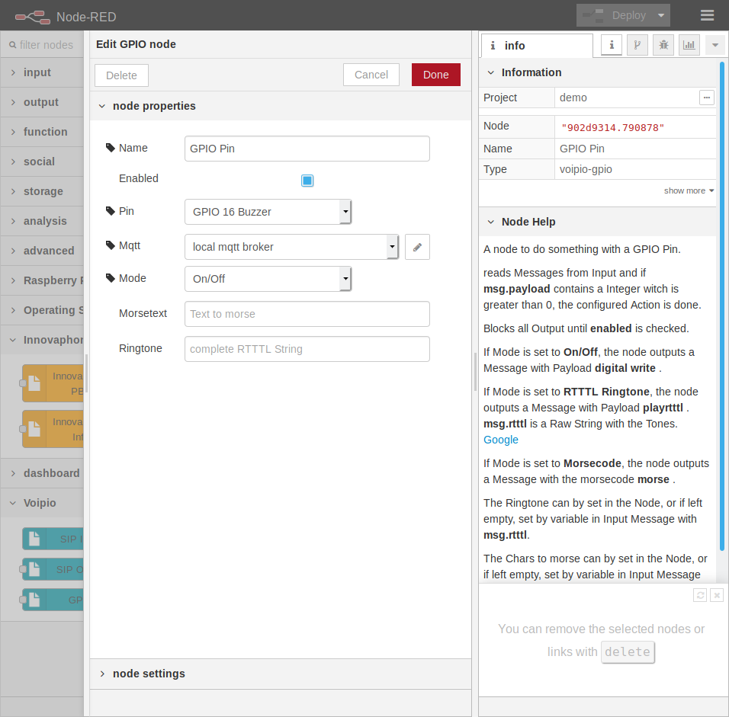The height and width of the screenshot is (717, 729).
Task: Expand the dashboard palette category
Action: click(x=51, y=473)
